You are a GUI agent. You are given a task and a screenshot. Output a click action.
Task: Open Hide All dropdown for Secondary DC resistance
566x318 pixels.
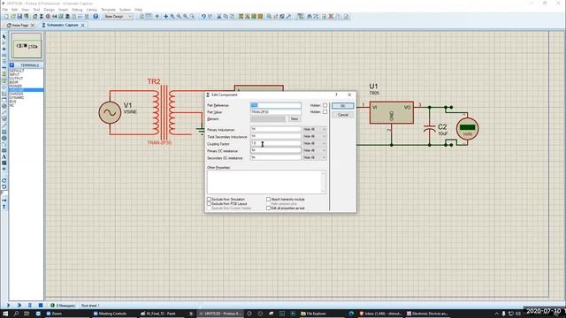point(315,157)
